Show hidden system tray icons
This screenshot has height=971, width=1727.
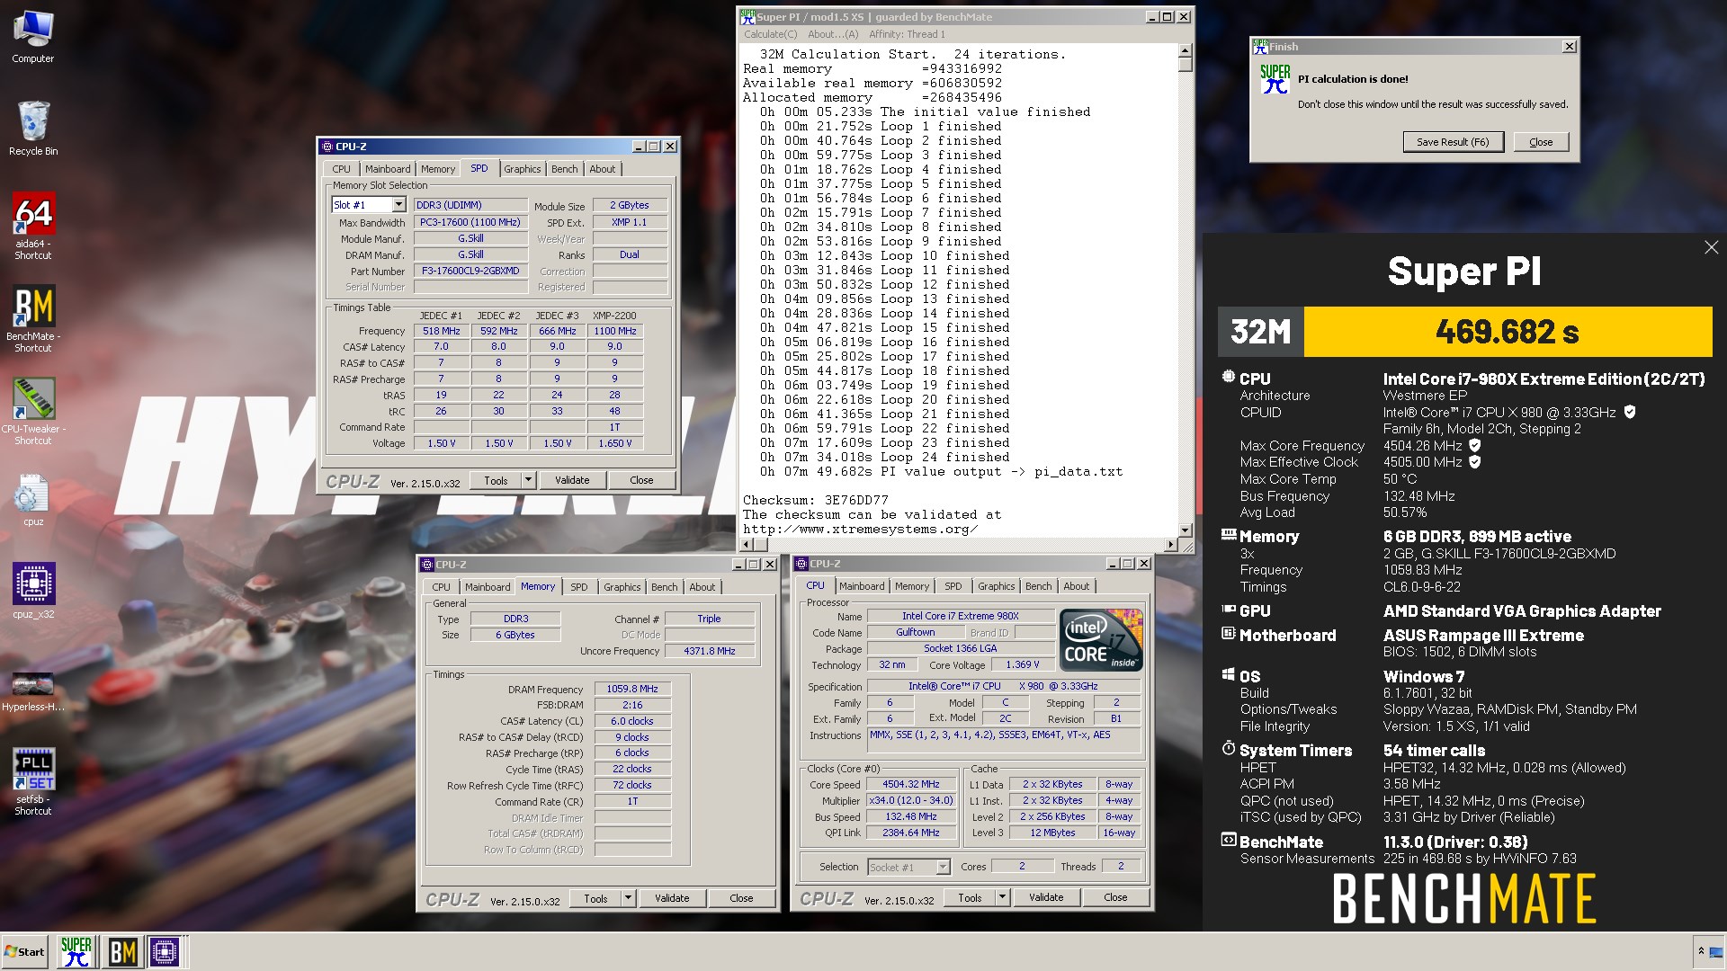[1701, 951]
